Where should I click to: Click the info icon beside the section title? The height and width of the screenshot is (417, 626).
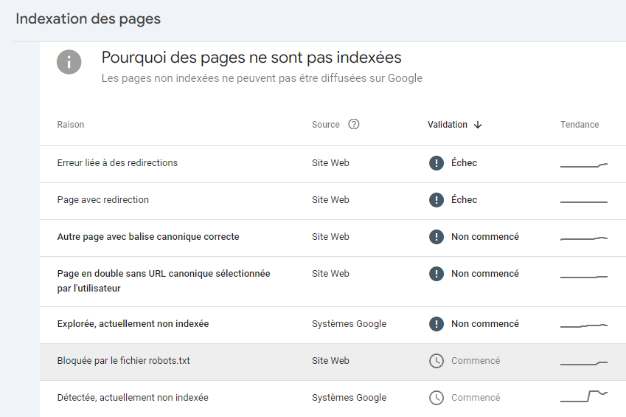[x=69, y=61]
